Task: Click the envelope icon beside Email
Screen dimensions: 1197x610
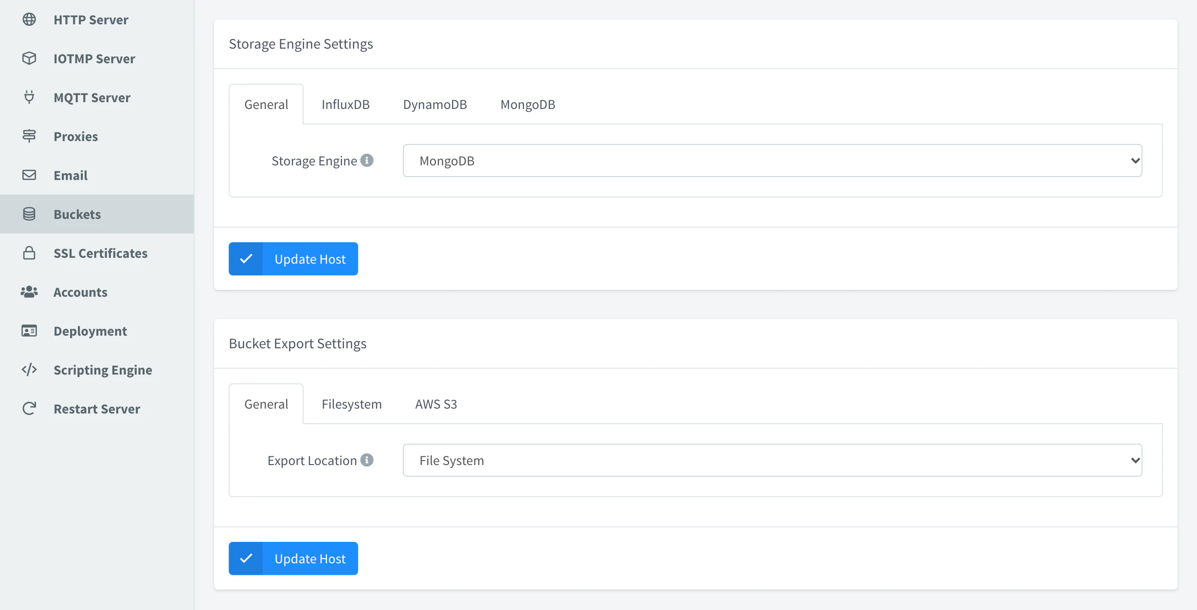Action: click(x=29, y=175)
